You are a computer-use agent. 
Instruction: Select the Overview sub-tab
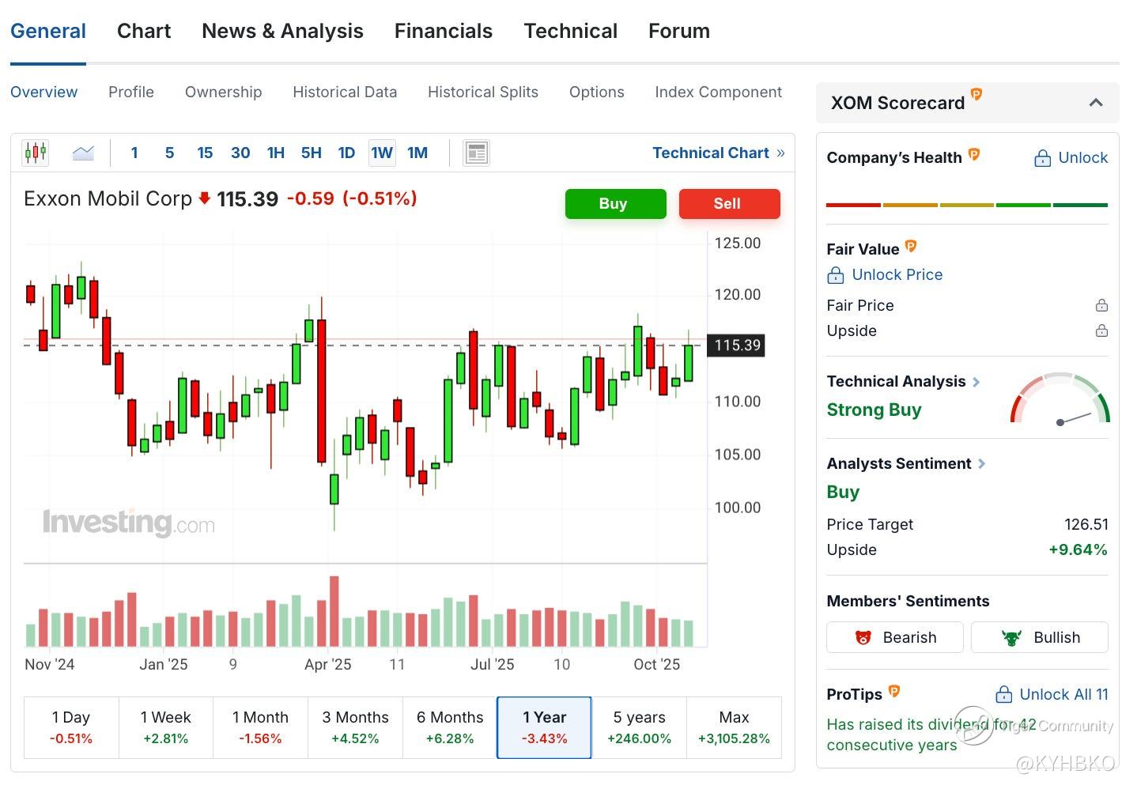click(x=44, y=92)
